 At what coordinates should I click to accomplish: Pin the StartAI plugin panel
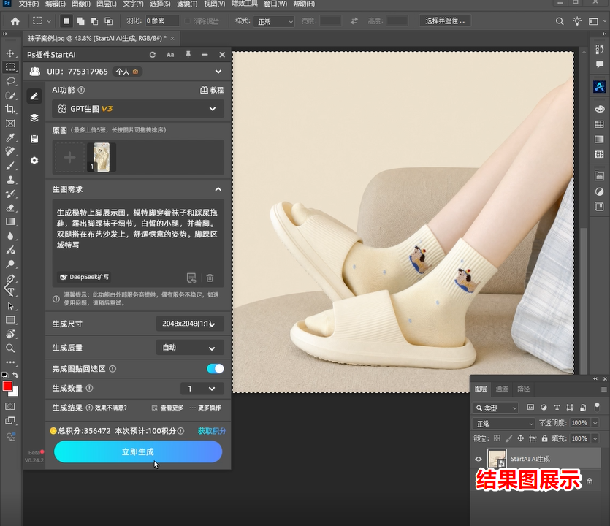coord(188,55)
